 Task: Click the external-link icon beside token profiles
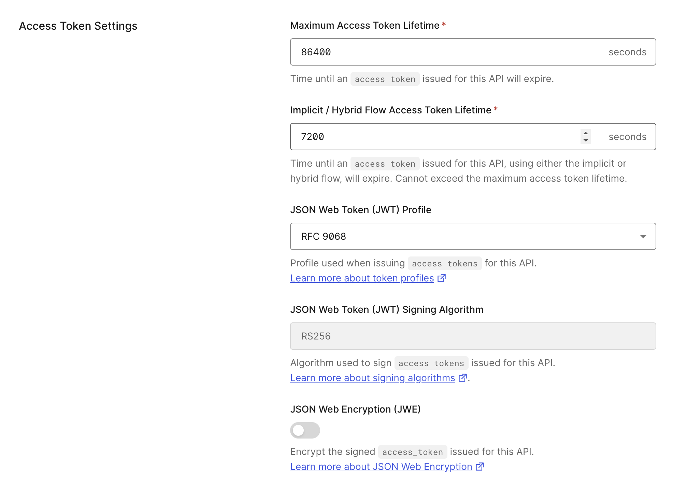click(x=441, y=278)
